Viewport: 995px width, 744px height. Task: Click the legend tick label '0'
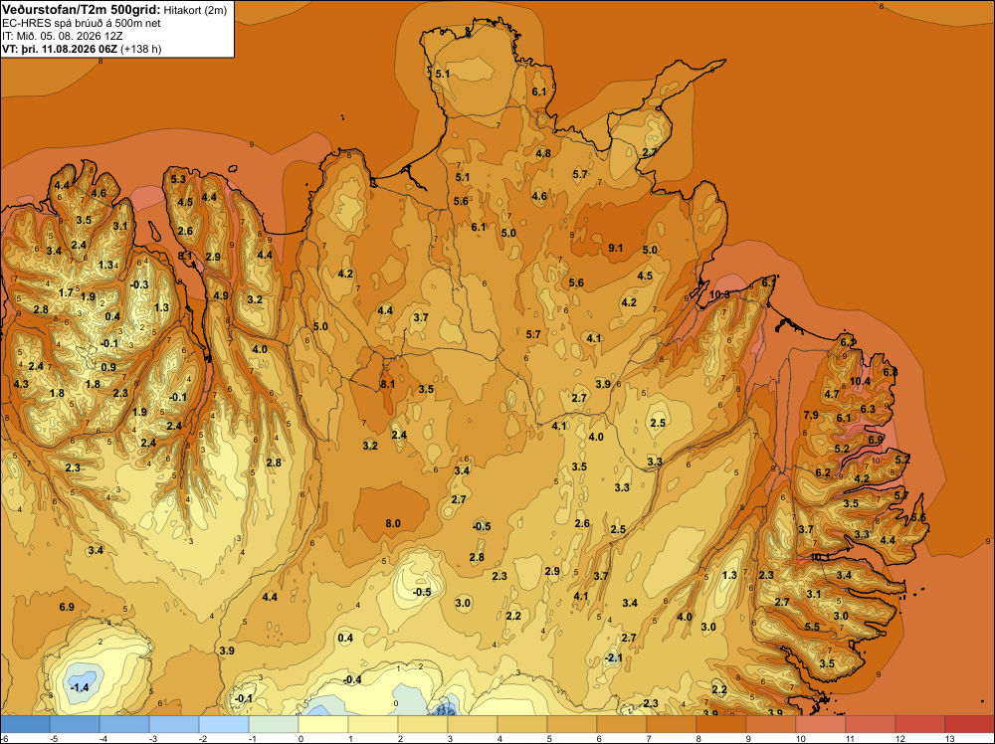tap(298, 738)
